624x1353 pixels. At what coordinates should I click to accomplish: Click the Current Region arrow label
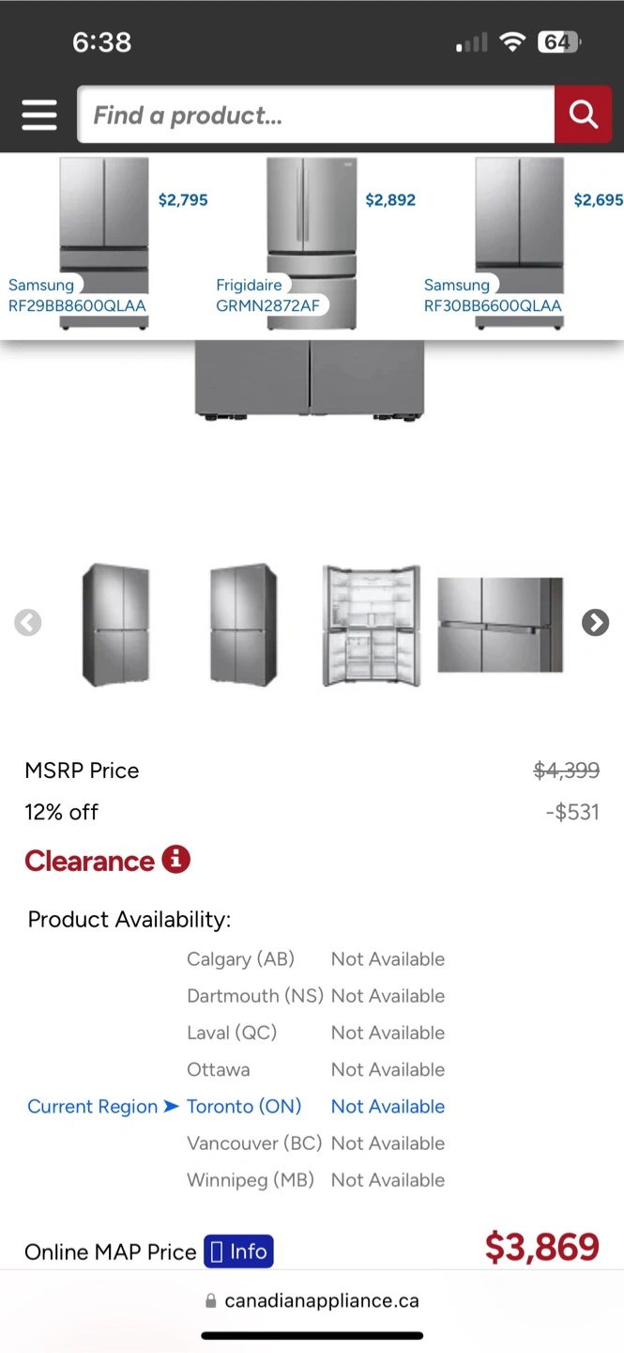[x=103, y=1106]
